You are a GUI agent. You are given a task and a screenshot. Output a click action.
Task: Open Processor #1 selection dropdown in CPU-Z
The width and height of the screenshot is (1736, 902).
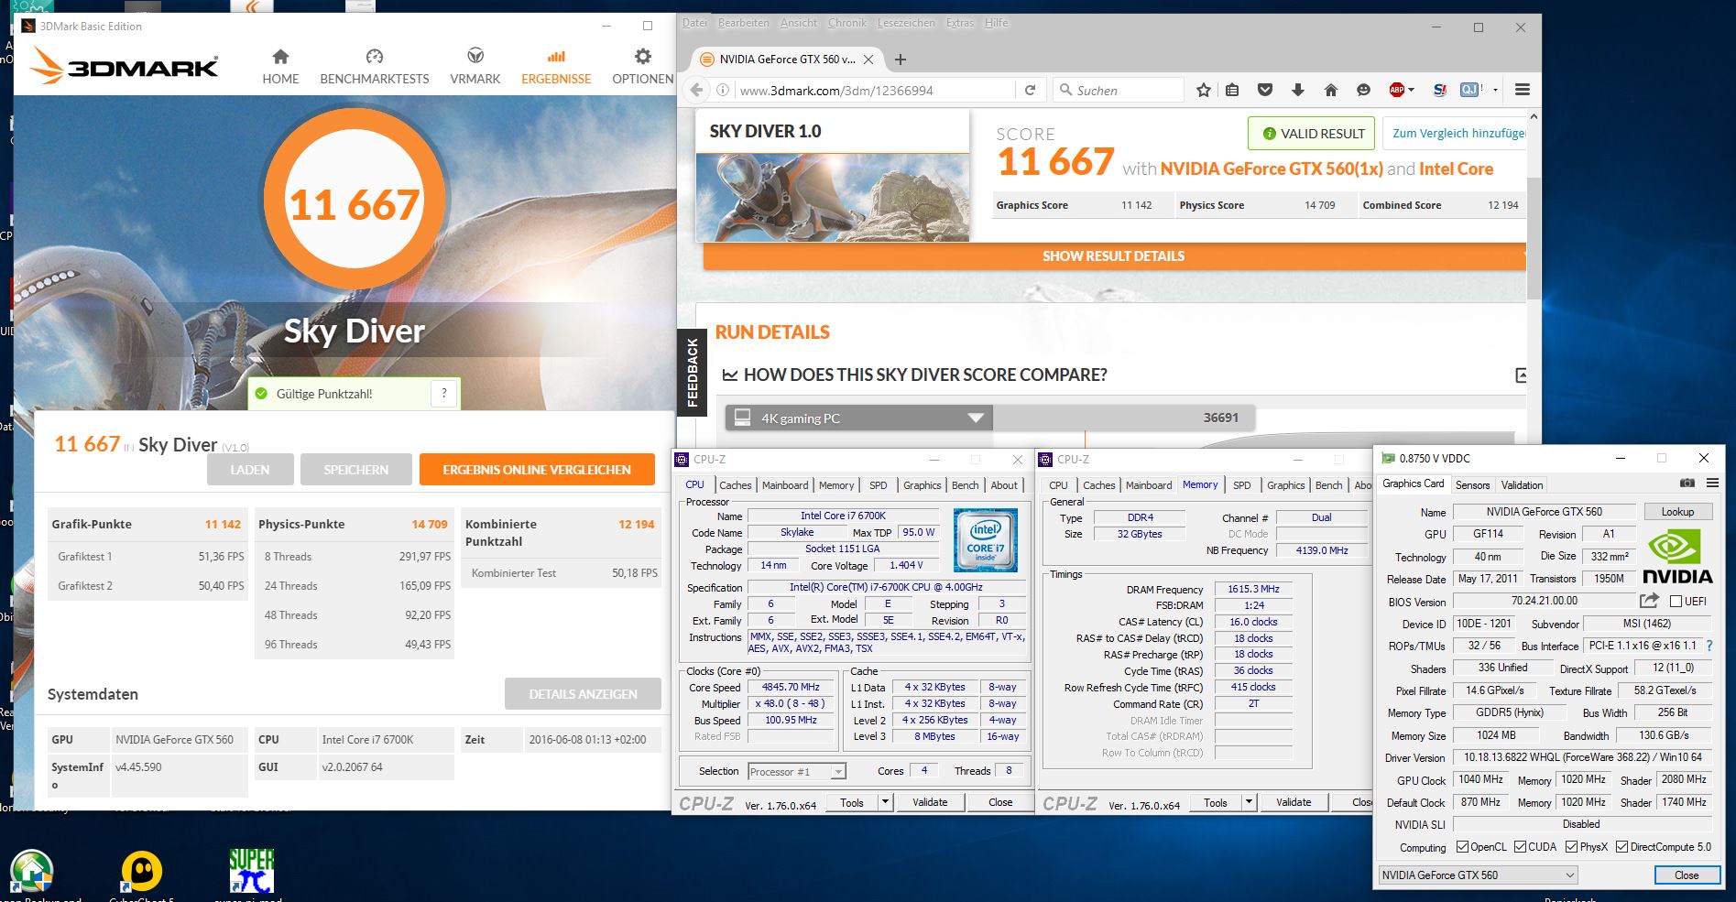click(x=796, y=772)
